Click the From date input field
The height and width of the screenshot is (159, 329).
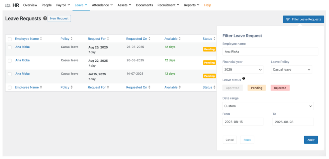[243, 122]
